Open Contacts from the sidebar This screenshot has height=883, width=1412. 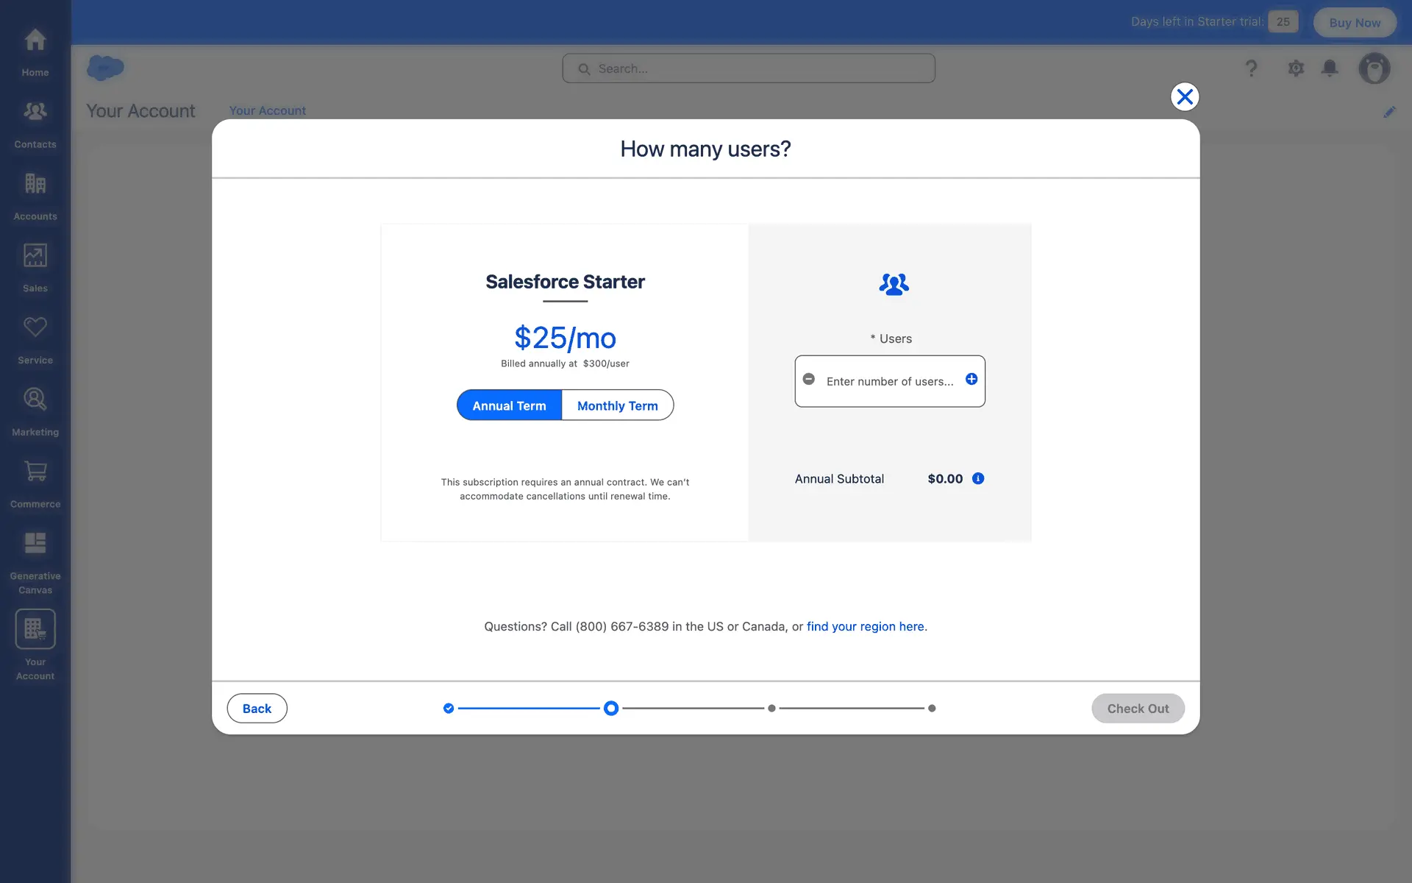(35, 122)
